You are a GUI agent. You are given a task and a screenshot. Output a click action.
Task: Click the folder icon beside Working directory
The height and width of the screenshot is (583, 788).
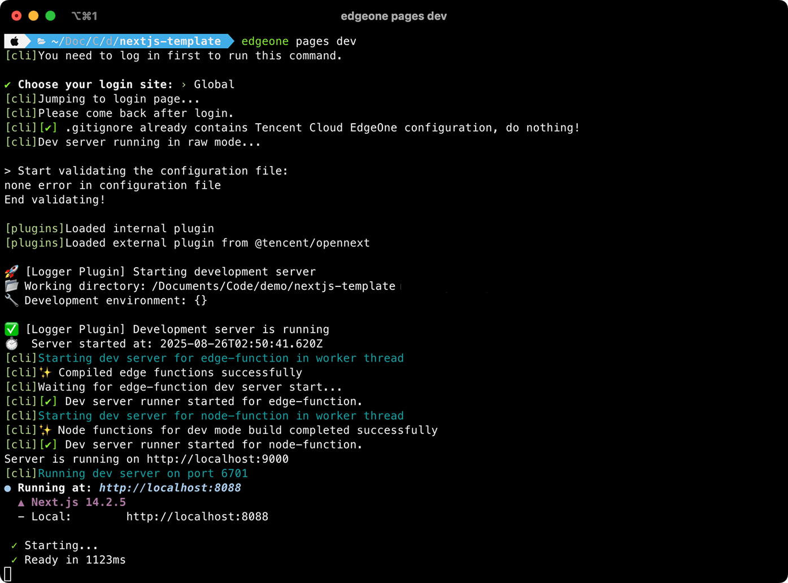(11, 286)
